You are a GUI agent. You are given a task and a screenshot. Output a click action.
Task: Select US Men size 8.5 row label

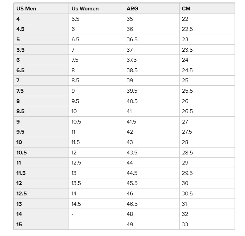tap(41, 111)
